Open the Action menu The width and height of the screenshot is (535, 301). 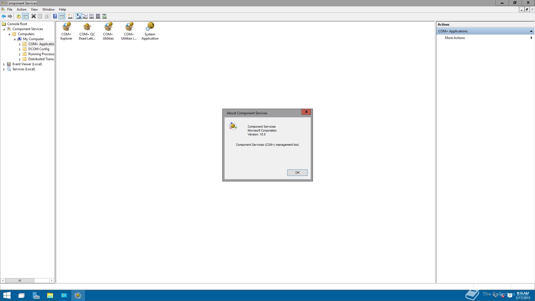click(21, 9)
